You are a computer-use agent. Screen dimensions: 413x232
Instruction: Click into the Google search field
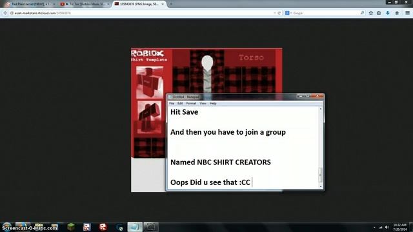pyautogui.click(x=325, y=13)
